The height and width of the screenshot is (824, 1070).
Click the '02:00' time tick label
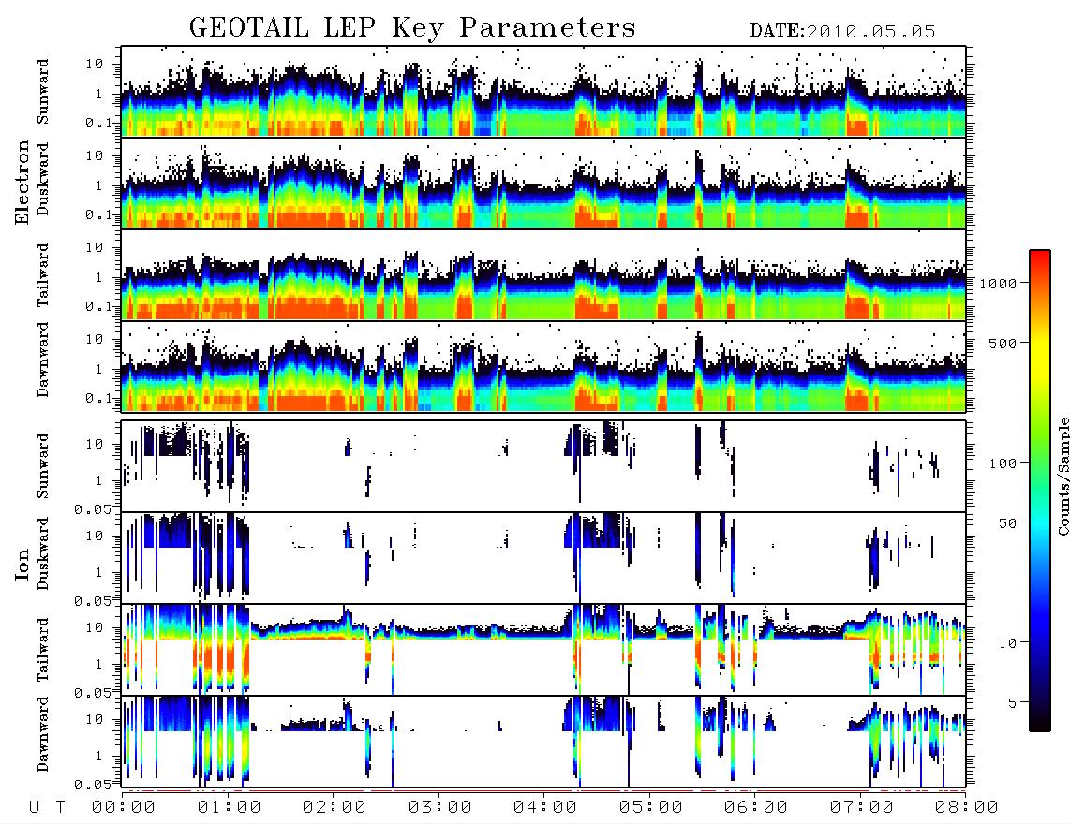click(334, 808)
